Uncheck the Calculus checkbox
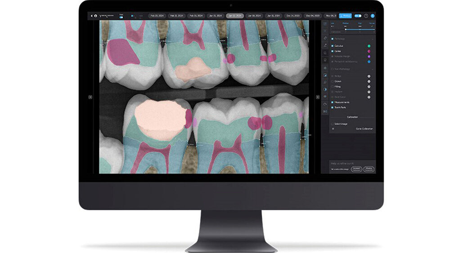Screen dimensions: 450x253 333,46
